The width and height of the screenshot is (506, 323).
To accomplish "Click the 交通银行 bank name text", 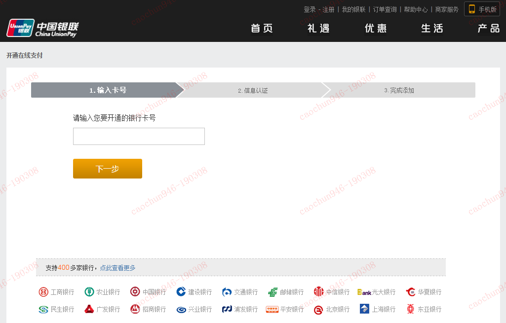I will click(x=246, y=292).
